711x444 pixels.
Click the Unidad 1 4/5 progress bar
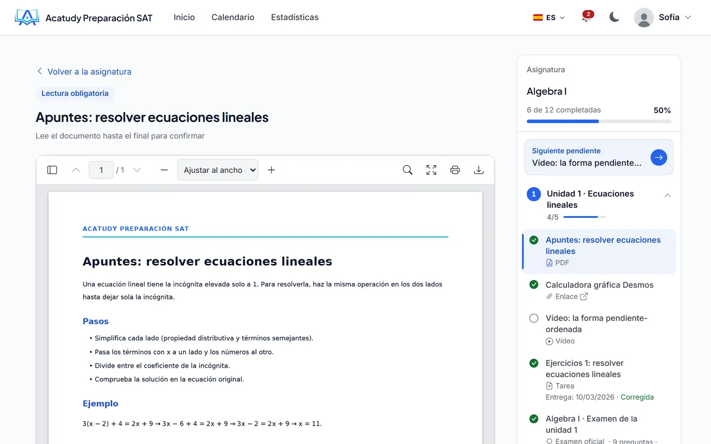(x=584, y=217)
